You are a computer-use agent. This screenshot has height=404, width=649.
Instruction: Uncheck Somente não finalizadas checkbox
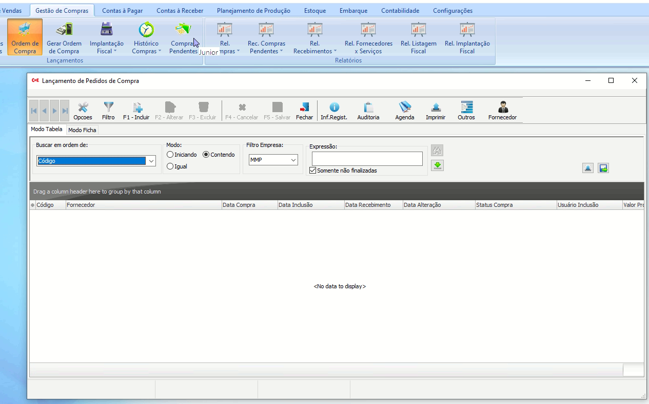coord(313,171)
